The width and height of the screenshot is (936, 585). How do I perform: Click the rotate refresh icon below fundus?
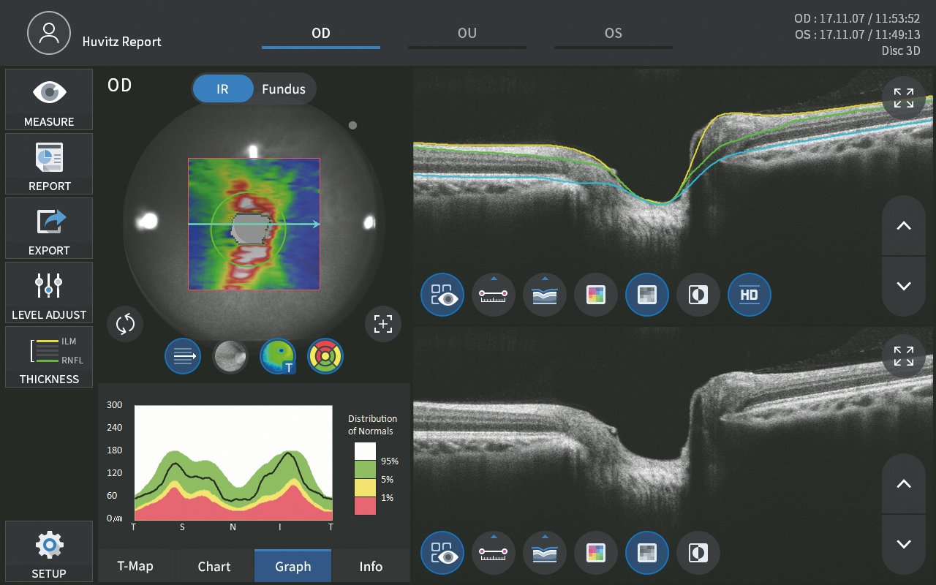coord(125,324)
